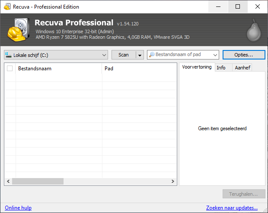The image size is (268, 213).
Task: Click the local disk drive icon
Action: point(8,55)
